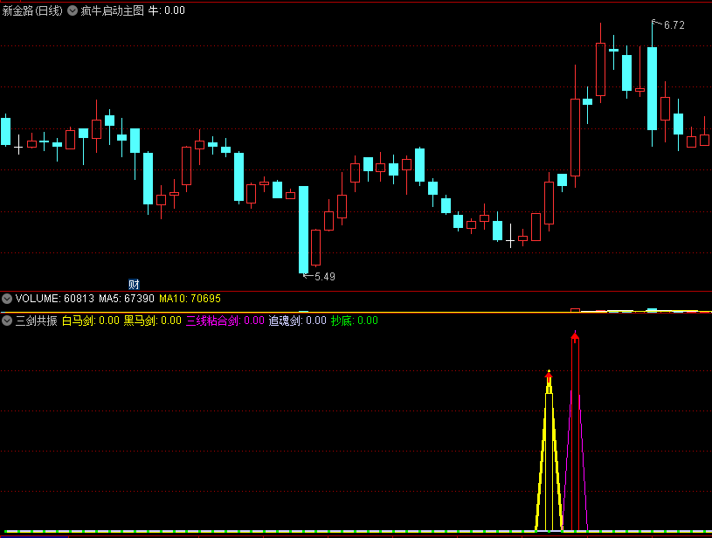Click the 三线粘合剑: 0.00 magenta label

pos(225,321)
